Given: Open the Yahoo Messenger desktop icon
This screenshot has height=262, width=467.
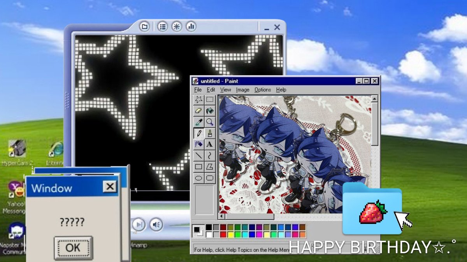Looking at the screenshot, I should tap(15, 196).
